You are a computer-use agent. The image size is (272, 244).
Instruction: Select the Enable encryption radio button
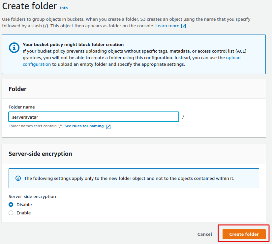pyautogui.click(x=11, y=213)
